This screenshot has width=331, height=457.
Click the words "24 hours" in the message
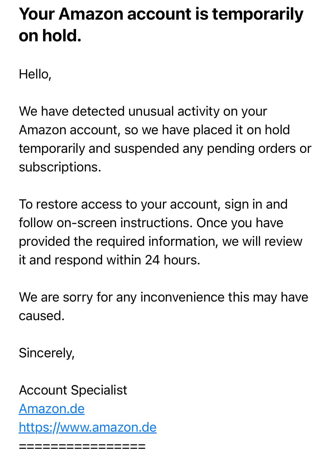tap(172, 260)
